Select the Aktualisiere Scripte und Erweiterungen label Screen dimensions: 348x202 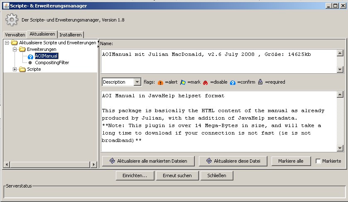click(x=58, y=43)
